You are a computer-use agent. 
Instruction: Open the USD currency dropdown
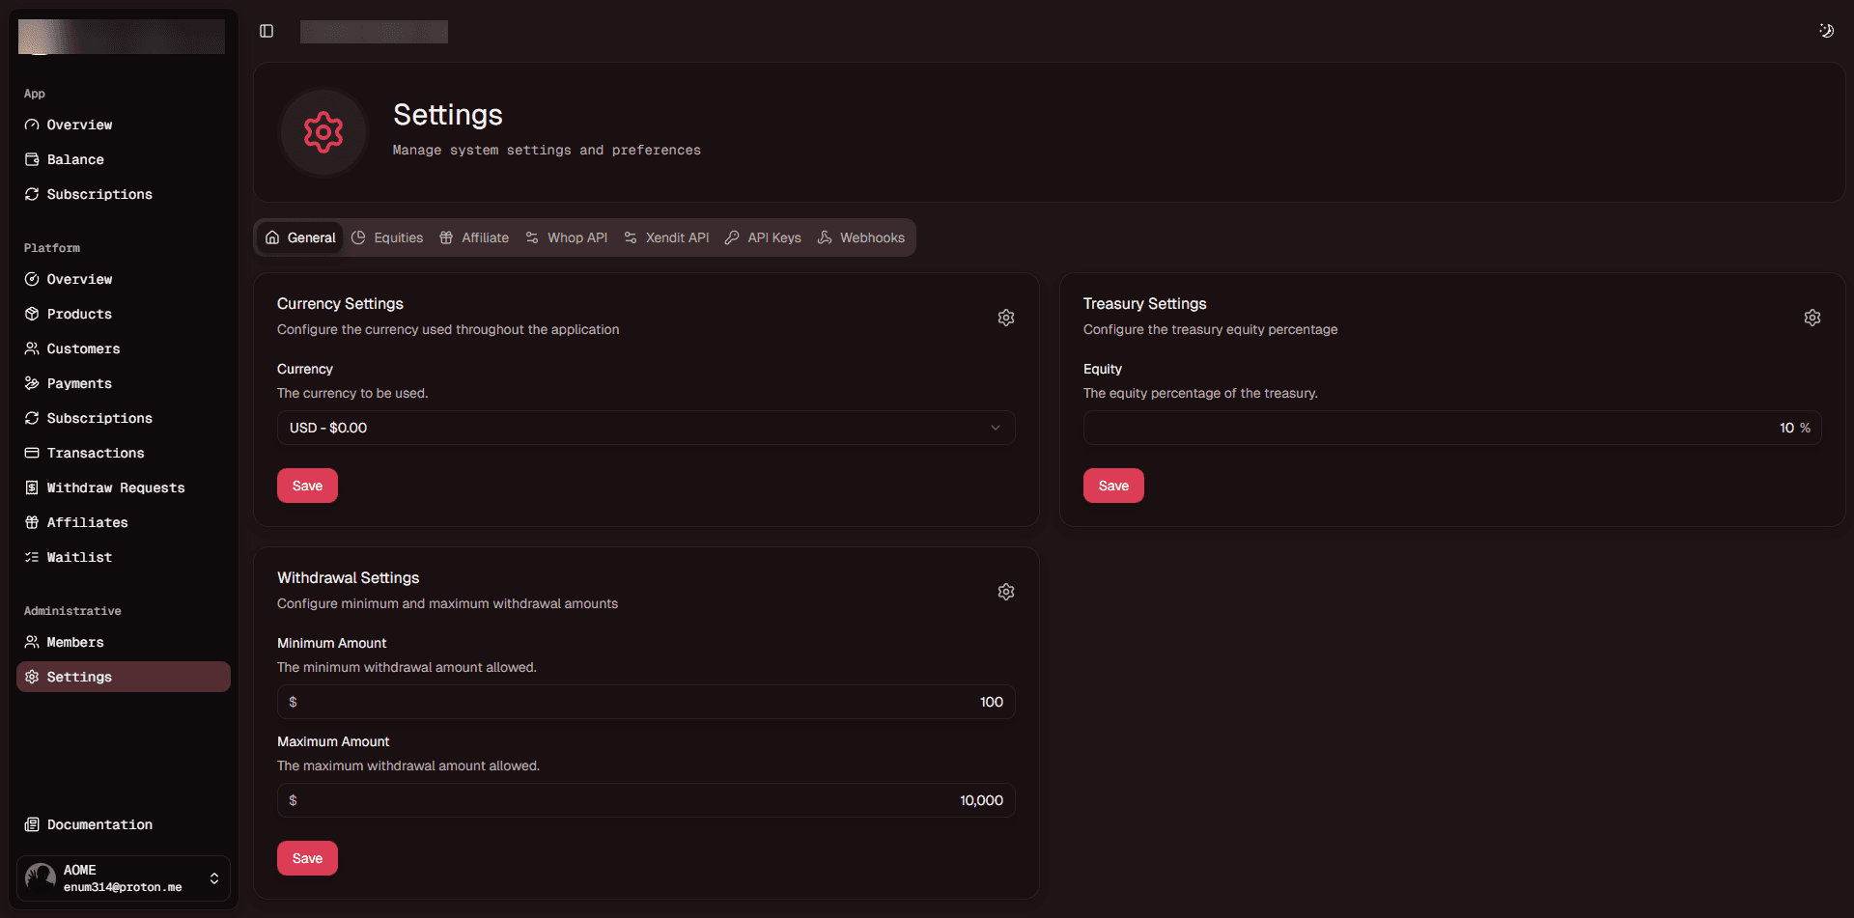(x=645, y=428)
